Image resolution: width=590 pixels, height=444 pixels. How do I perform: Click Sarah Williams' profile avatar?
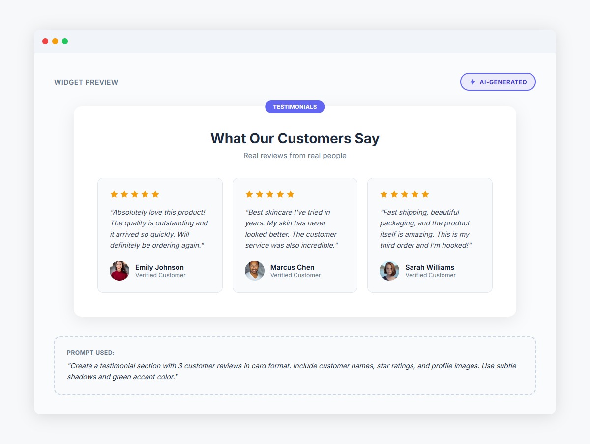[x=389, y=271]
